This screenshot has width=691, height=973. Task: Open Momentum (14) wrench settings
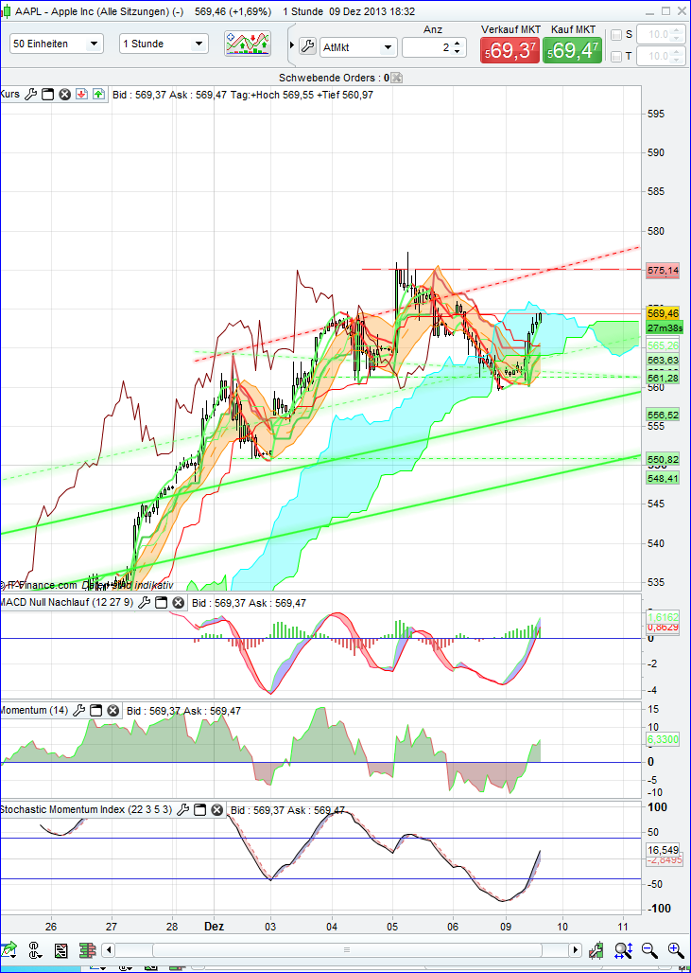click(x=78, y=711)
